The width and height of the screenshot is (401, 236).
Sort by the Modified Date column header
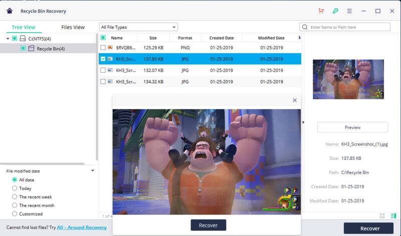click(x=271, y=38)
